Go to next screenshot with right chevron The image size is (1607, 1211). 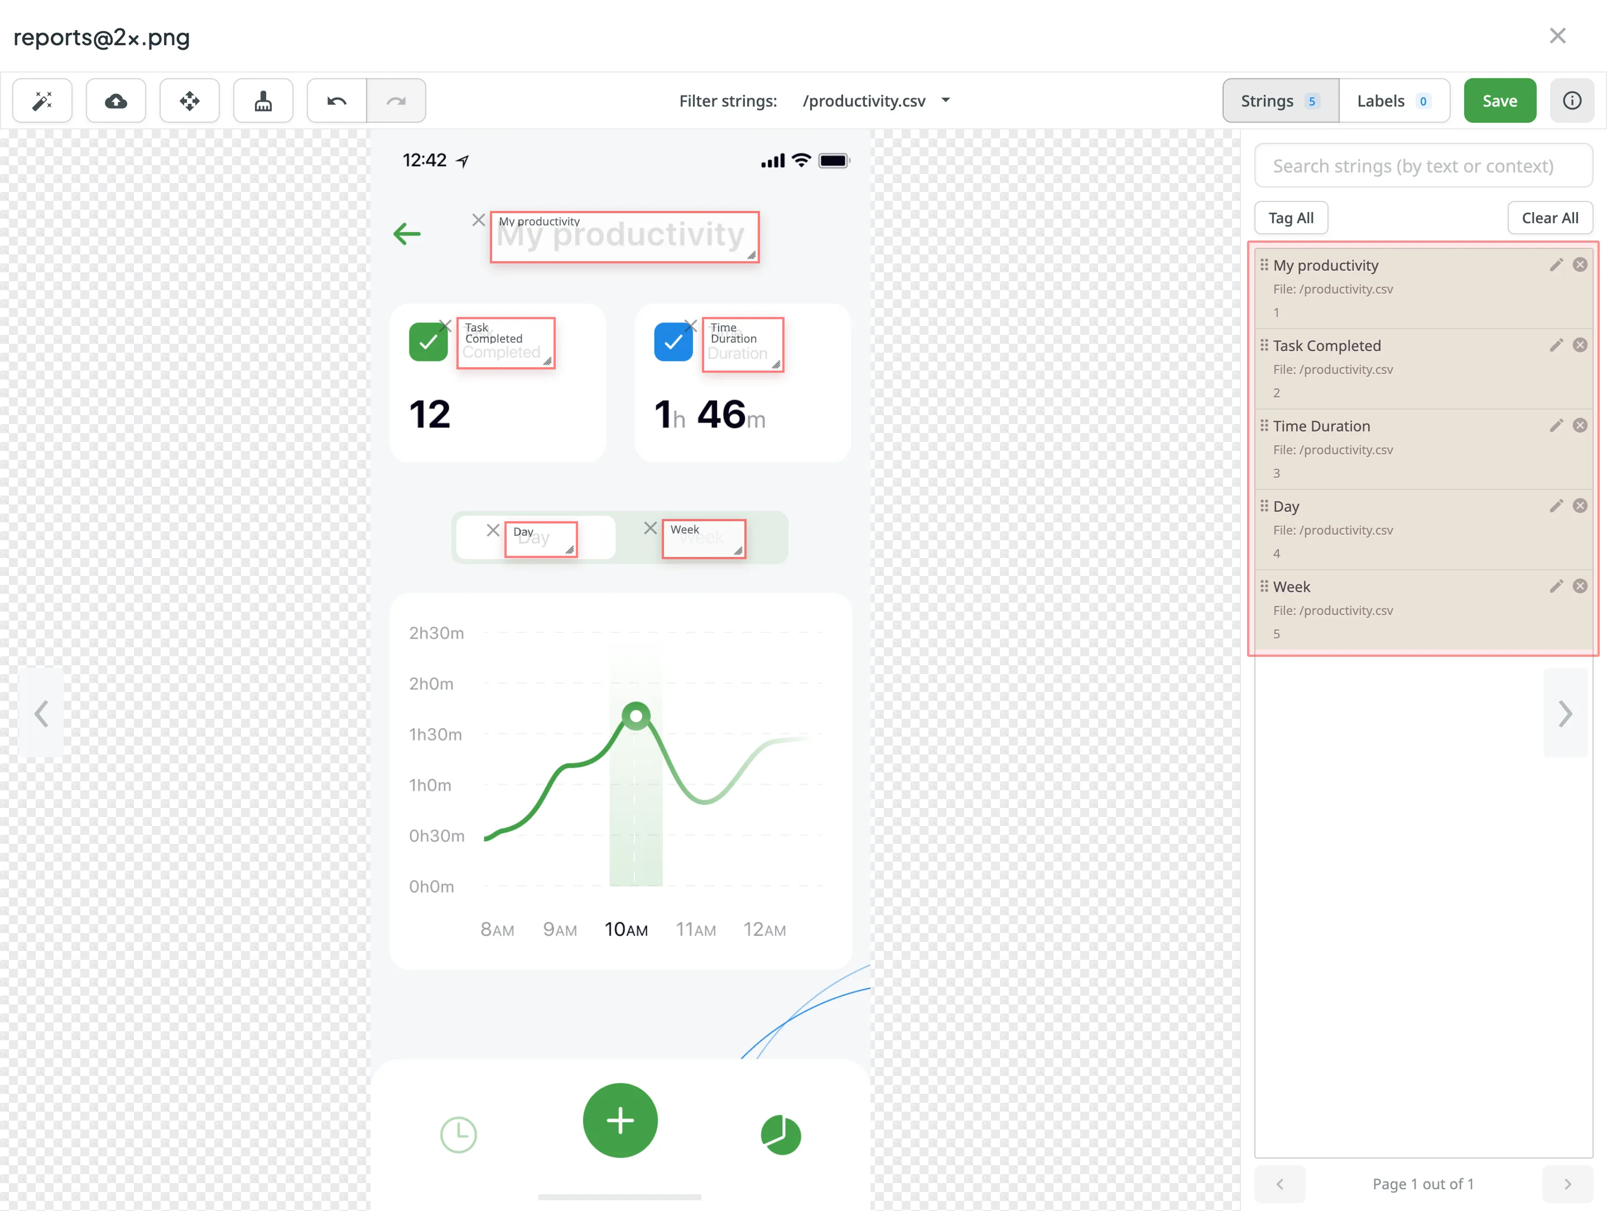1565,713
